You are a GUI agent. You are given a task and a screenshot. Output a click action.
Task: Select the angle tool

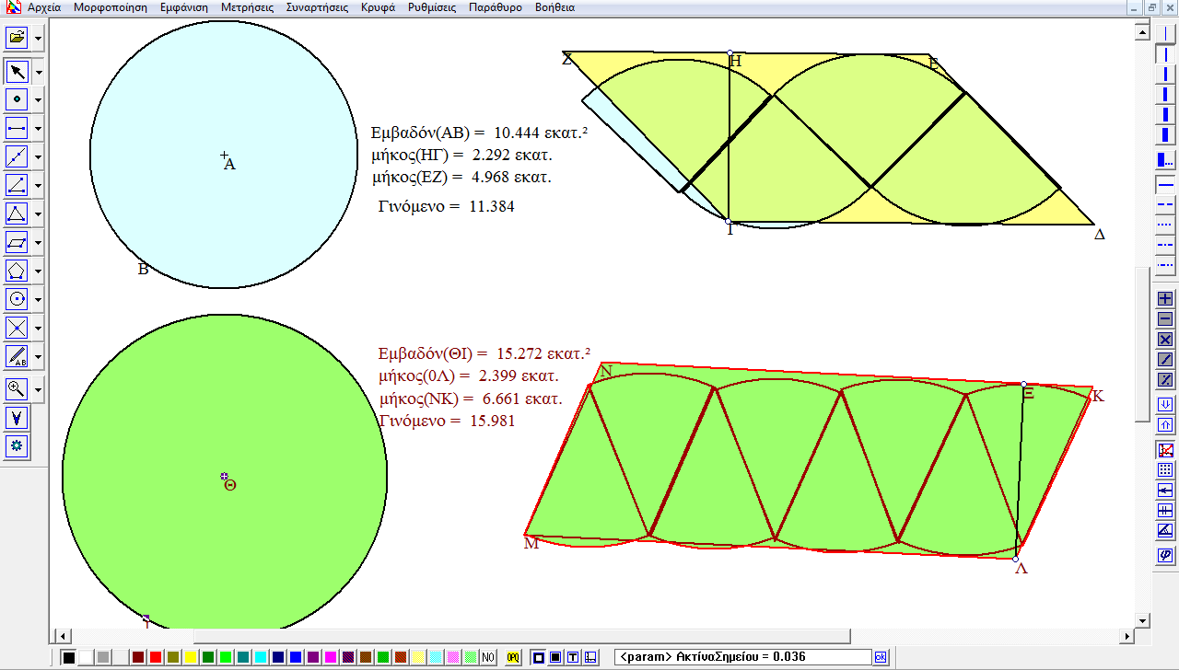tap(17, 185)
